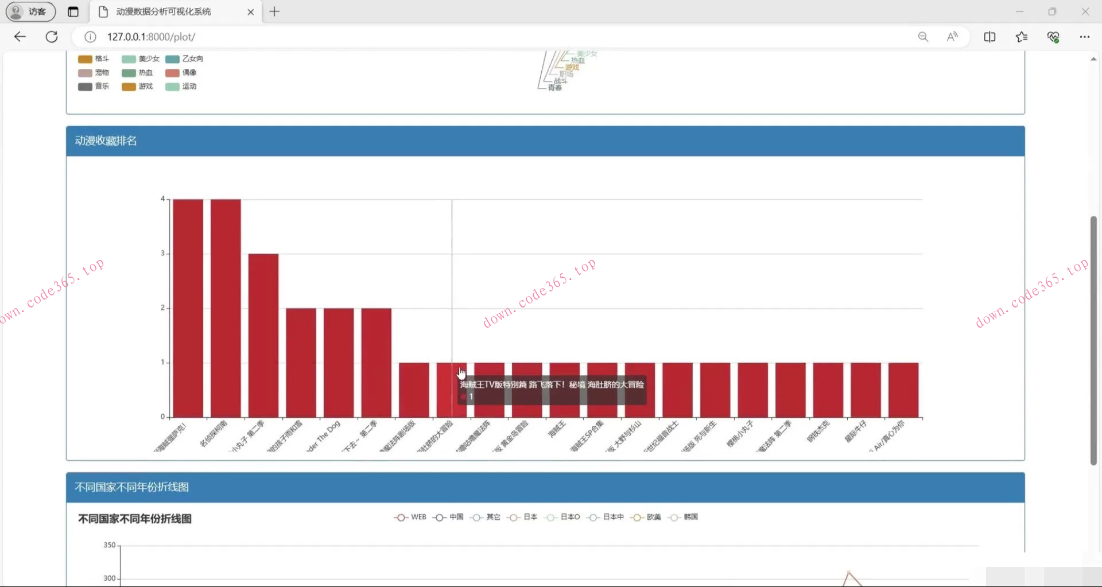The width and height of the screenshot is (1102, 587).
Task: Toggle the 韩国 series in line chart legend
Action: [x=683, y=517]
